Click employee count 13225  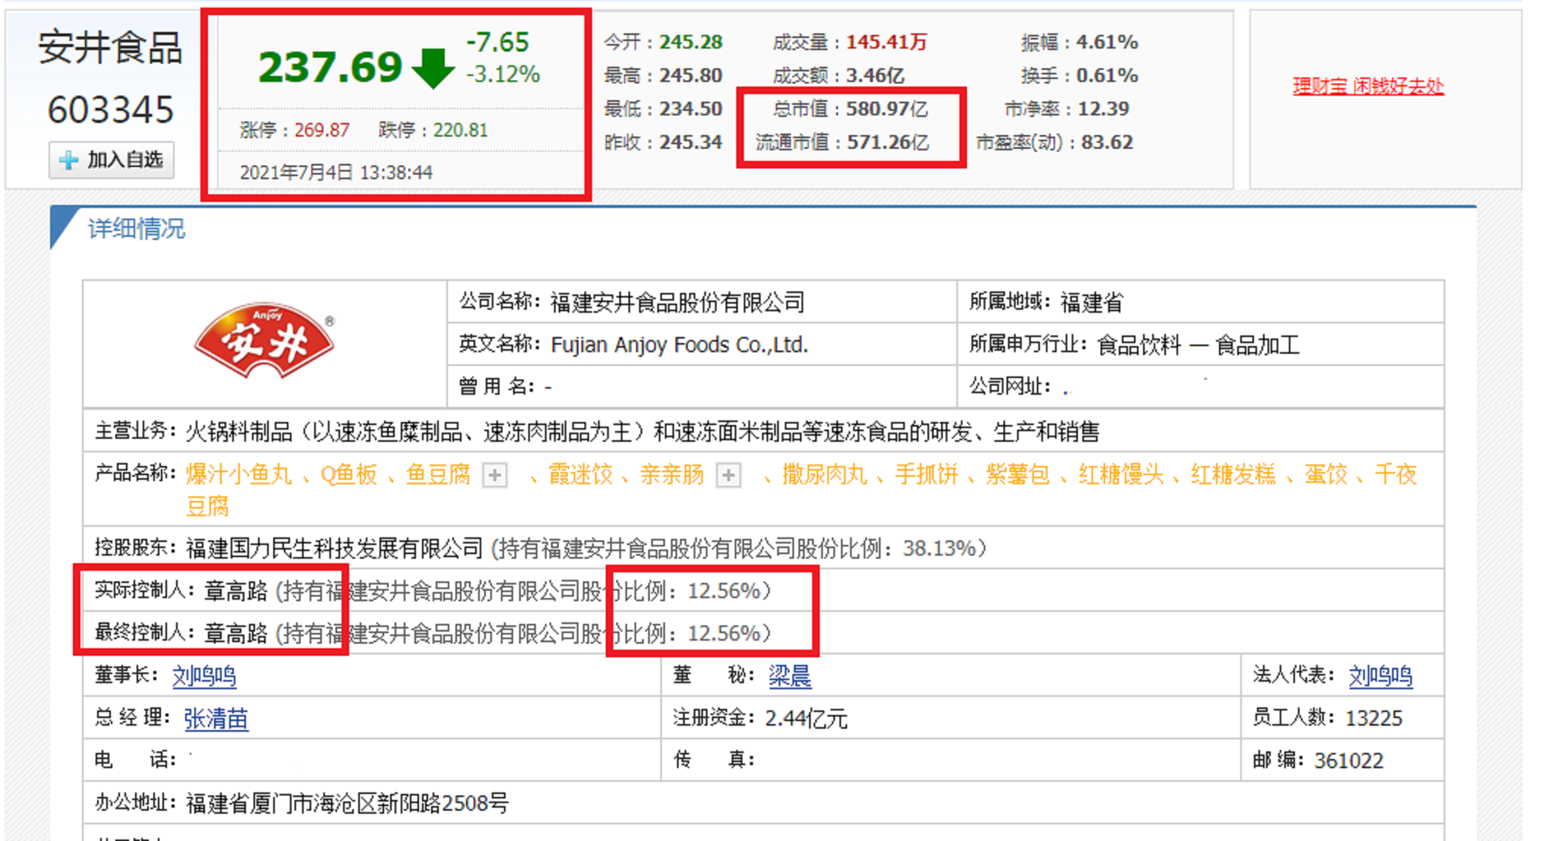tap(1374, 718)
